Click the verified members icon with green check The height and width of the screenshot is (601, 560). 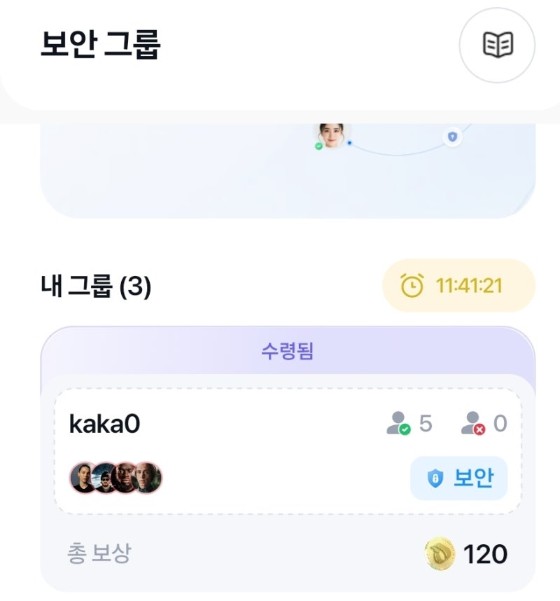click(398, 424)
